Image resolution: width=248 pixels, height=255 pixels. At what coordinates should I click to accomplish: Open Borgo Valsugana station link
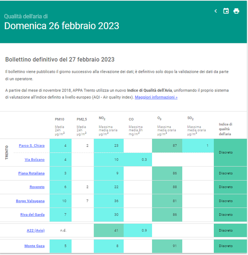[x=30, y=201]
